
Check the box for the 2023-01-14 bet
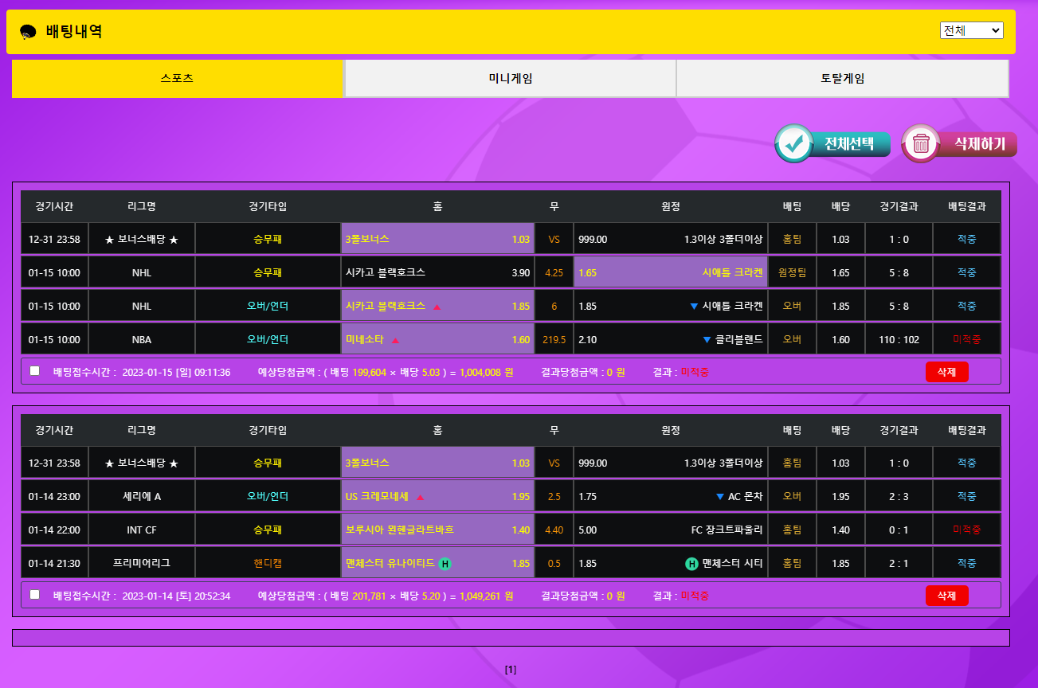(x=34, y=595)
